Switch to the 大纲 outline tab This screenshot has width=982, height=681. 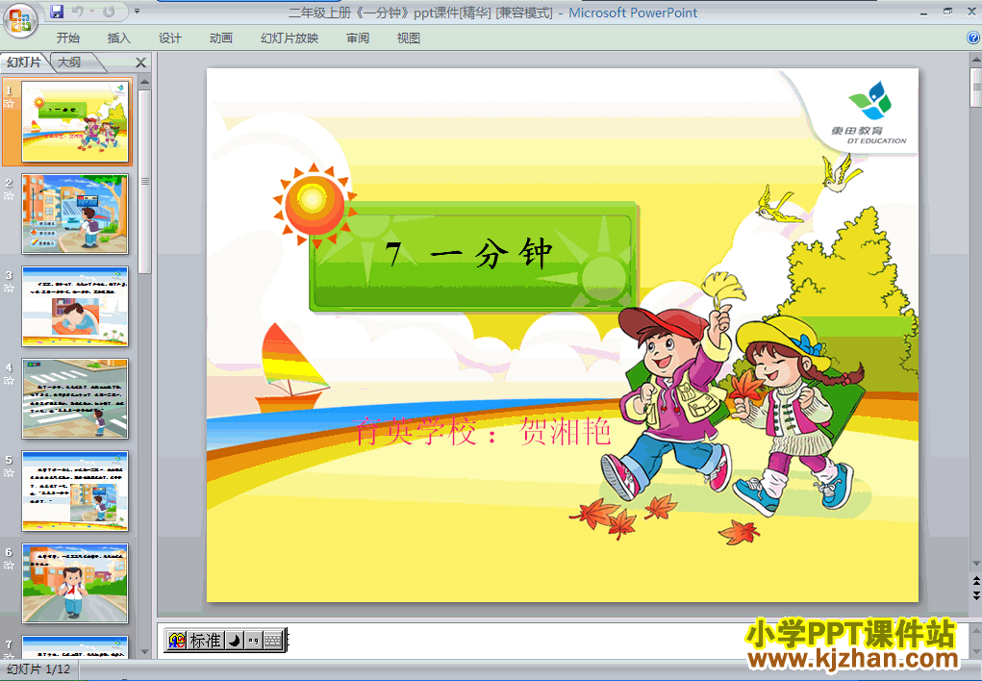point(69,62)
